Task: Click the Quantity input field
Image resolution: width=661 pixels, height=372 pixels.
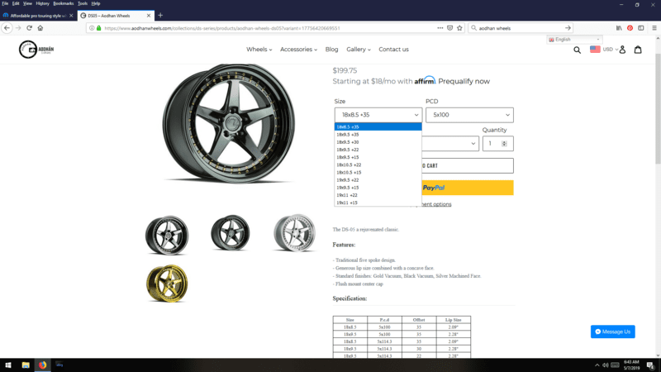Action: [498, 143]
